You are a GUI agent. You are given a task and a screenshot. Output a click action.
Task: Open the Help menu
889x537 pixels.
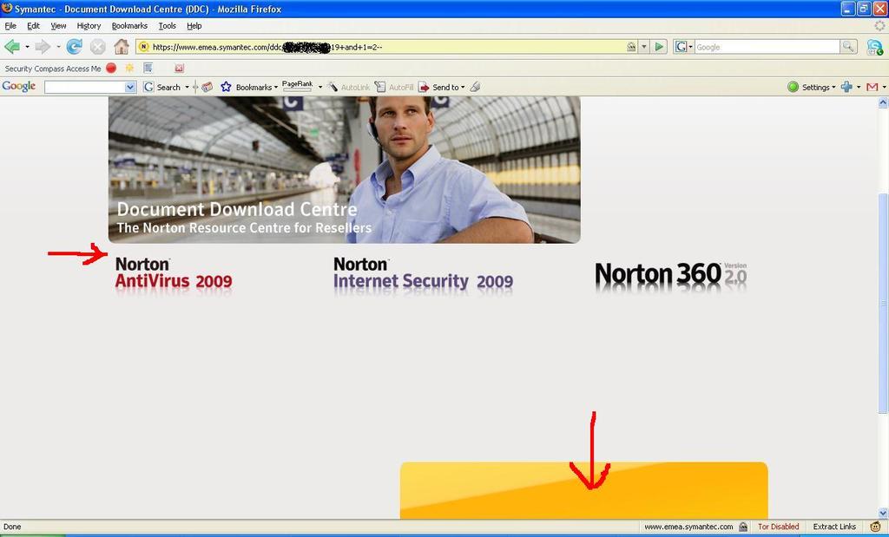[194, 26]
